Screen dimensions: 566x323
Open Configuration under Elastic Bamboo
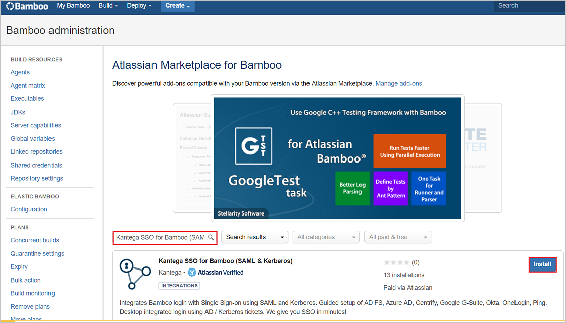click(x=29, y=209)
